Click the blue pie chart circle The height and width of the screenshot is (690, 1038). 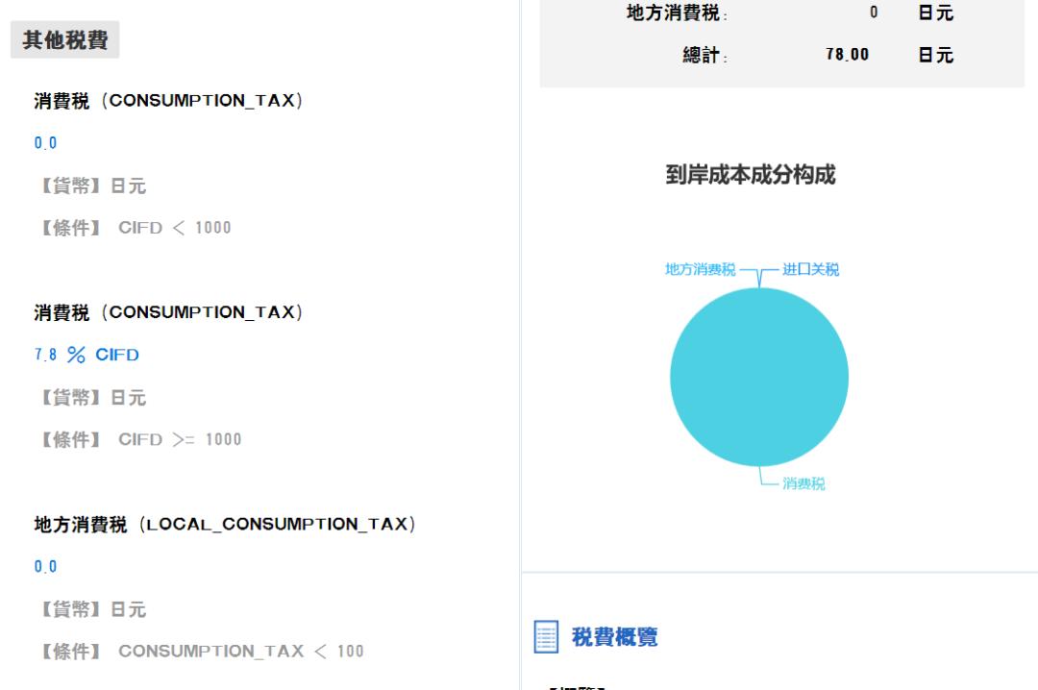tap(759, 375)
